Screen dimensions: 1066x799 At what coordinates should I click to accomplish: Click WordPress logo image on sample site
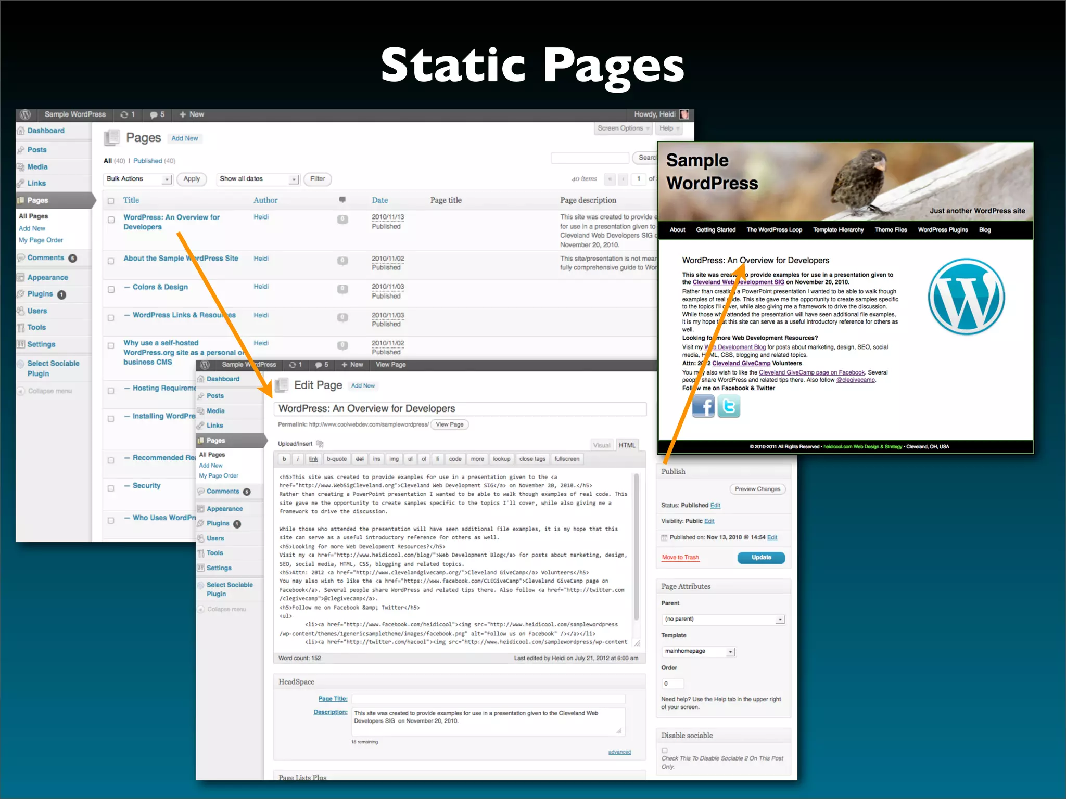pyautogui.click(x=967, y=297)
